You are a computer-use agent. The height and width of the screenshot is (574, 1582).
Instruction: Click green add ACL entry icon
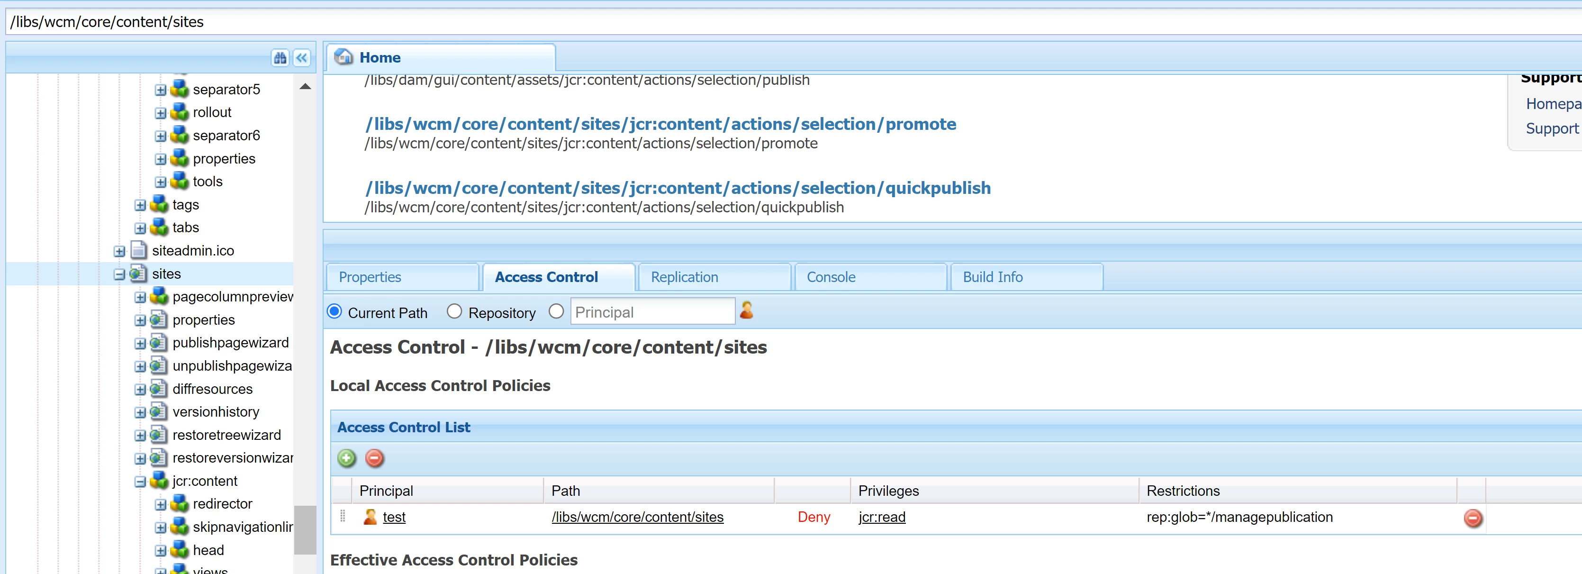346,458
